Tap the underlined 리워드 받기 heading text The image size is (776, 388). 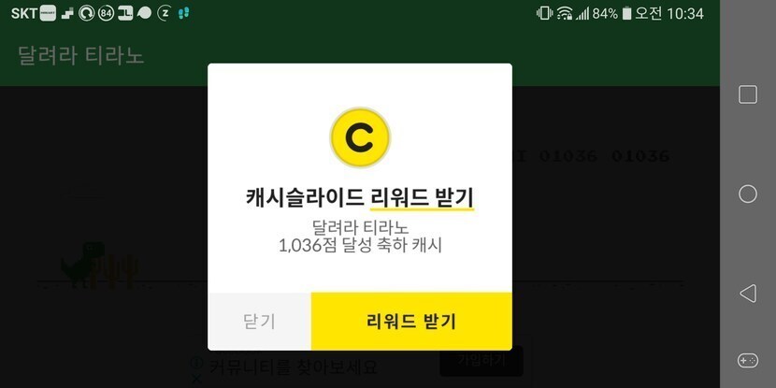coord(423,198)
